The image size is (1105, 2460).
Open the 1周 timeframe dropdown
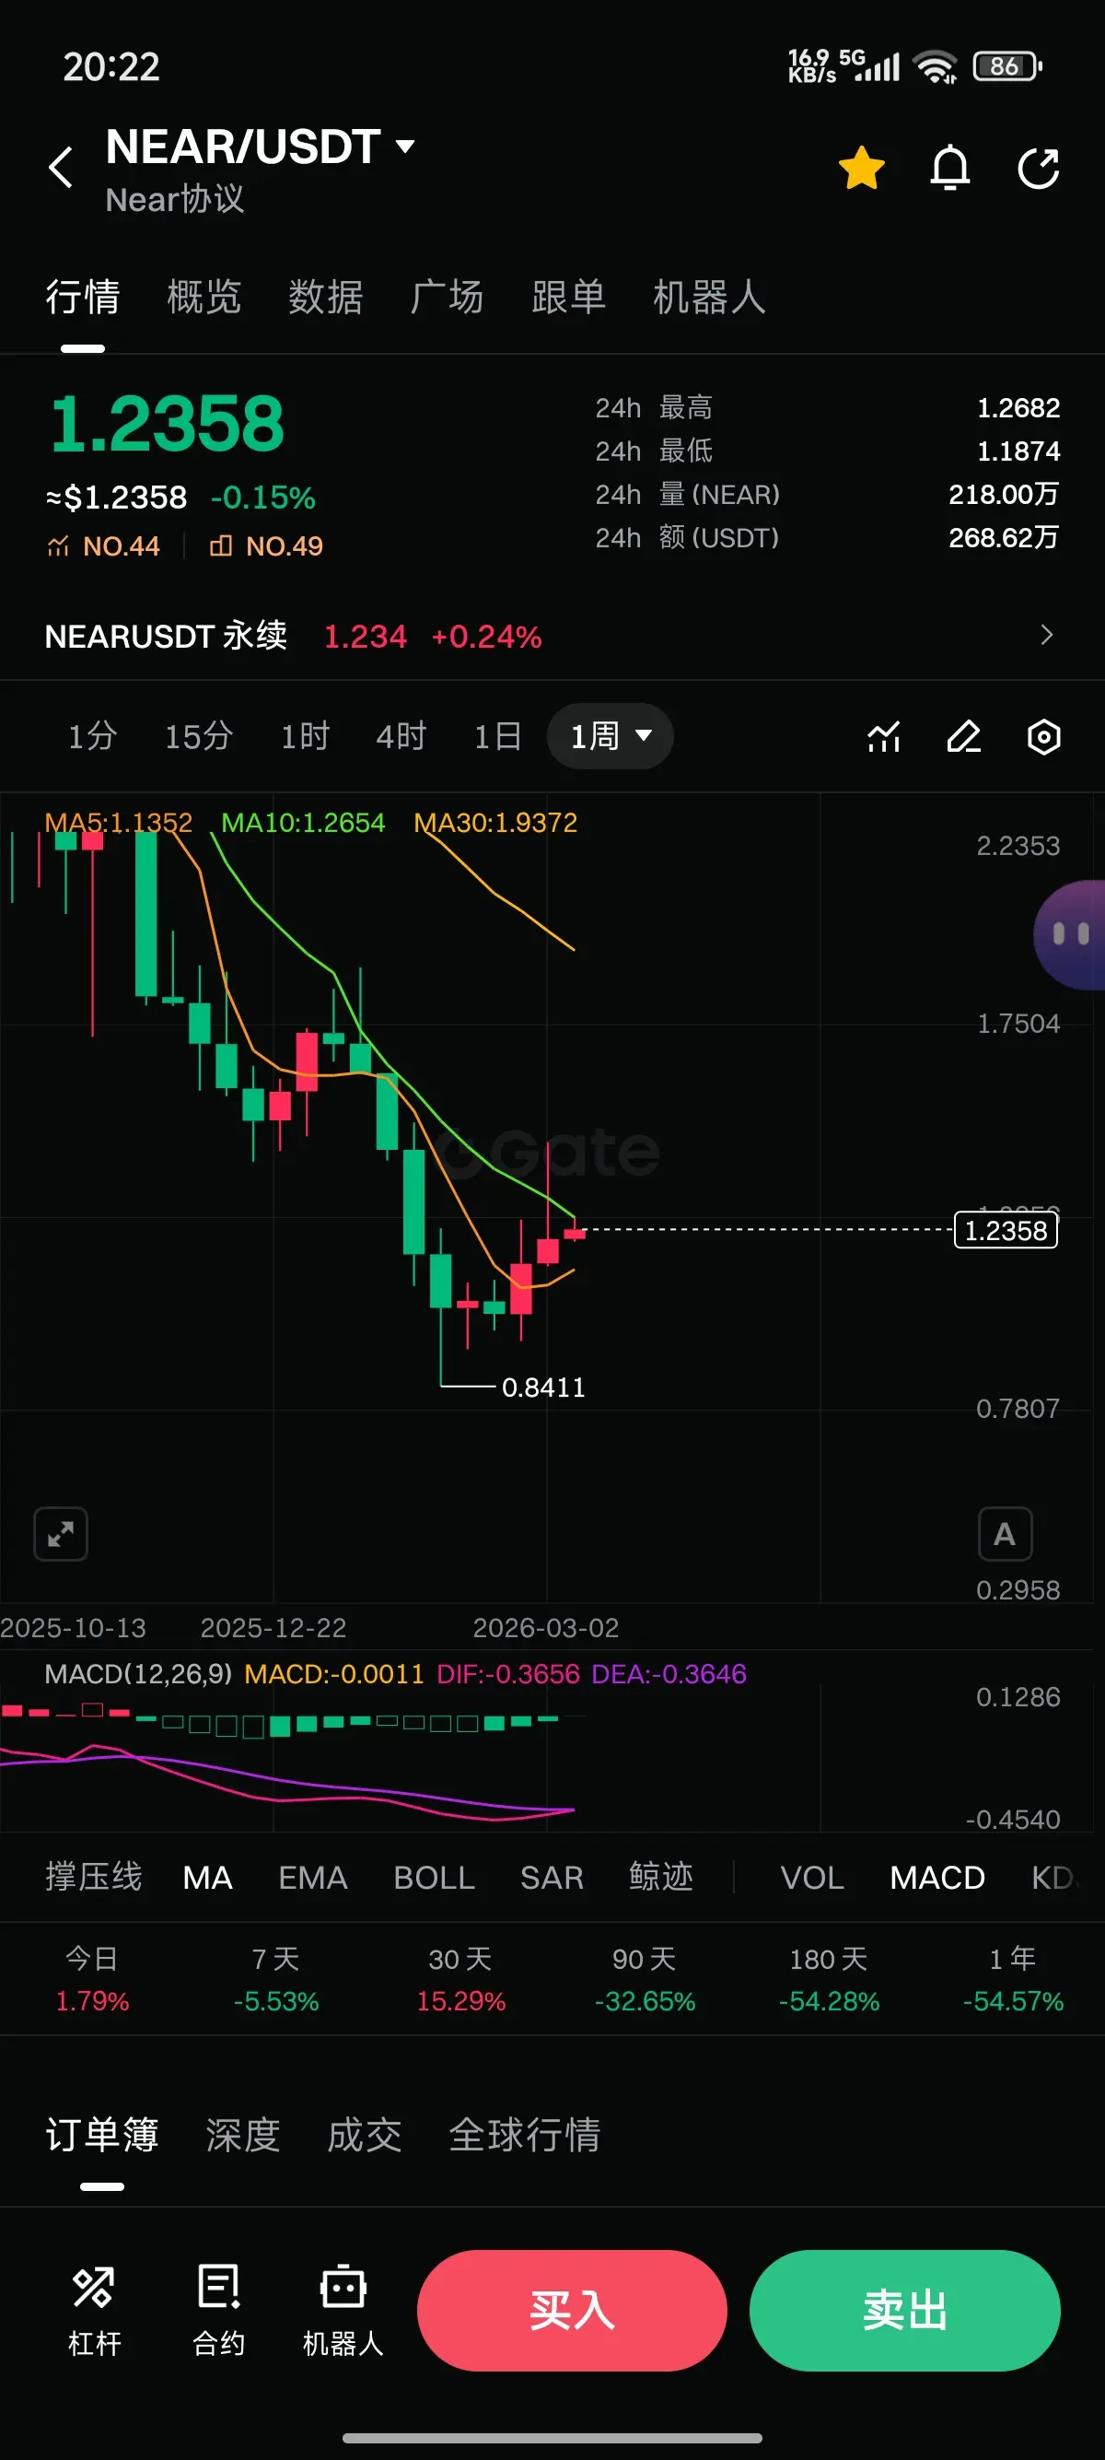610,736
